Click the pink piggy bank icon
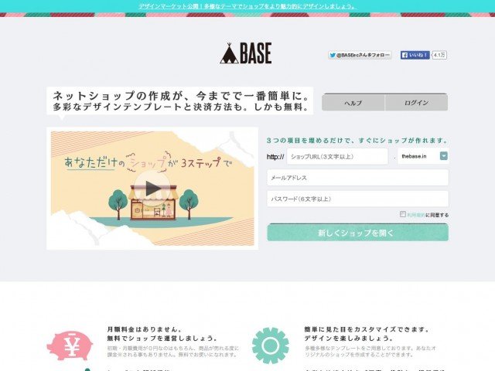 (x=70, y=345)
